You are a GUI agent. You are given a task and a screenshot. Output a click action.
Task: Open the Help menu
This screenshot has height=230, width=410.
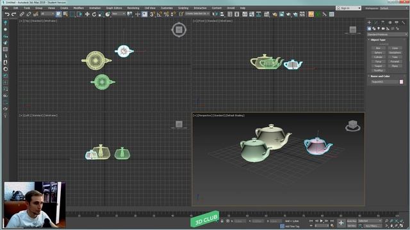(242, 8)
